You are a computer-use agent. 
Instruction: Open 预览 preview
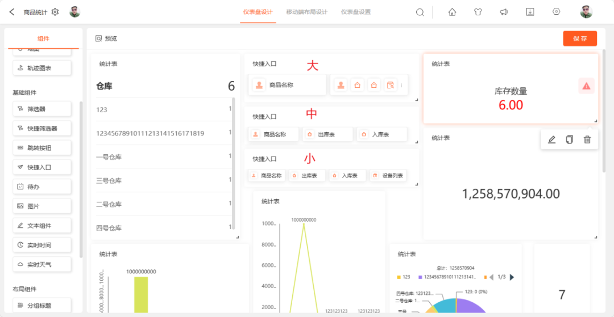[x=106, y=39]
